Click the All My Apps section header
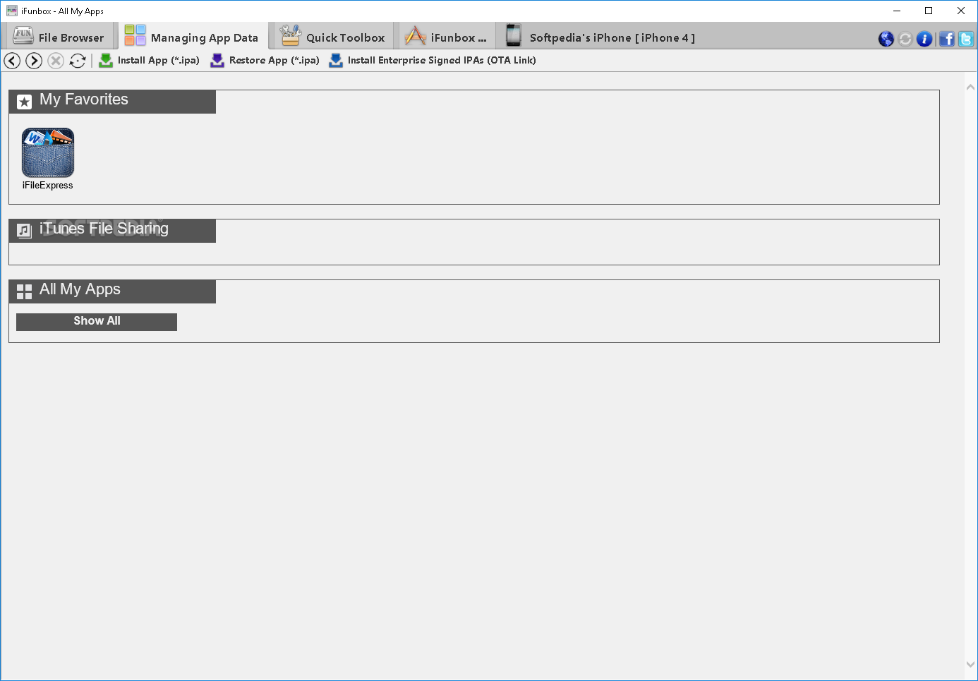Viewport: 978px width, 681px height. pos(112,291)
